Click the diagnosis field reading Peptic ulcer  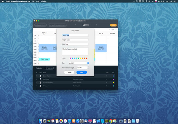pos(75,40)
